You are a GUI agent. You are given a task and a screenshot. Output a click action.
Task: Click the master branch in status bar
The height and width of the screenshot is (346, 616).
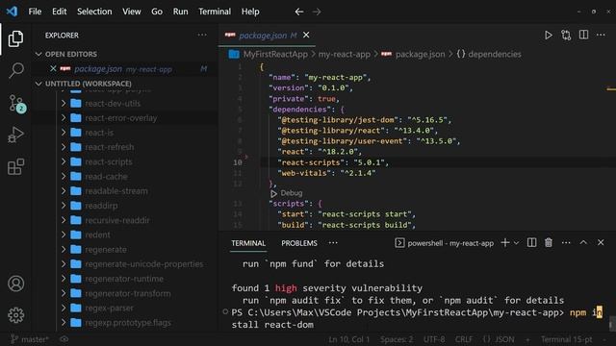coord(30,339)
